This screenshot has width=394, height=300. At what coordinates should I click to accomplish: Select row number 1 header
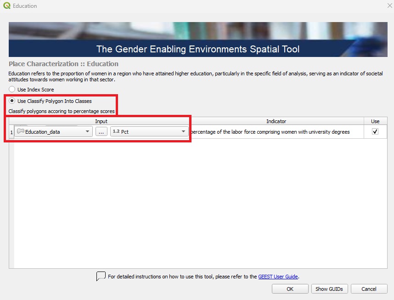pos(11,132)
